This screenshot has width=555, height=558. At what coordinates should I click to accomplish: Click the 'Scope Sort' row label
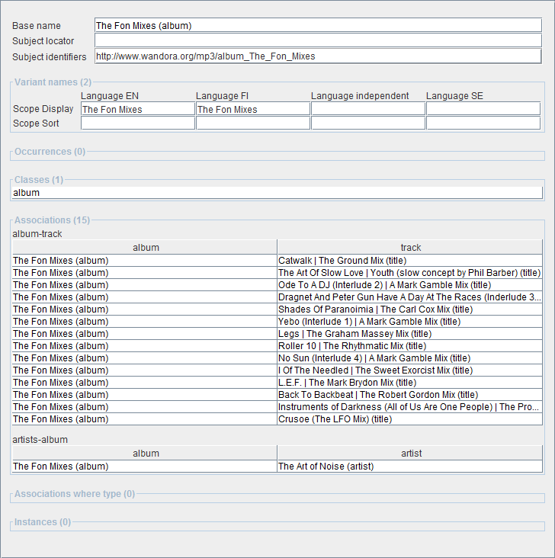click(x=36, y=123)
